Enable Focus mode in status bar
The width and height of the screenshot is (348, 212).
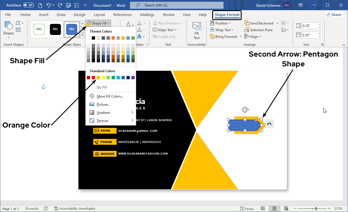pos(247,209)
